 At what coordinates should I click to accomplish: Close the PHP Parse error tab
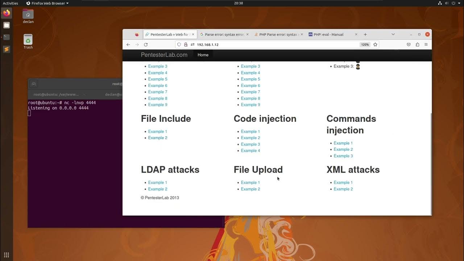coord(302,34)
